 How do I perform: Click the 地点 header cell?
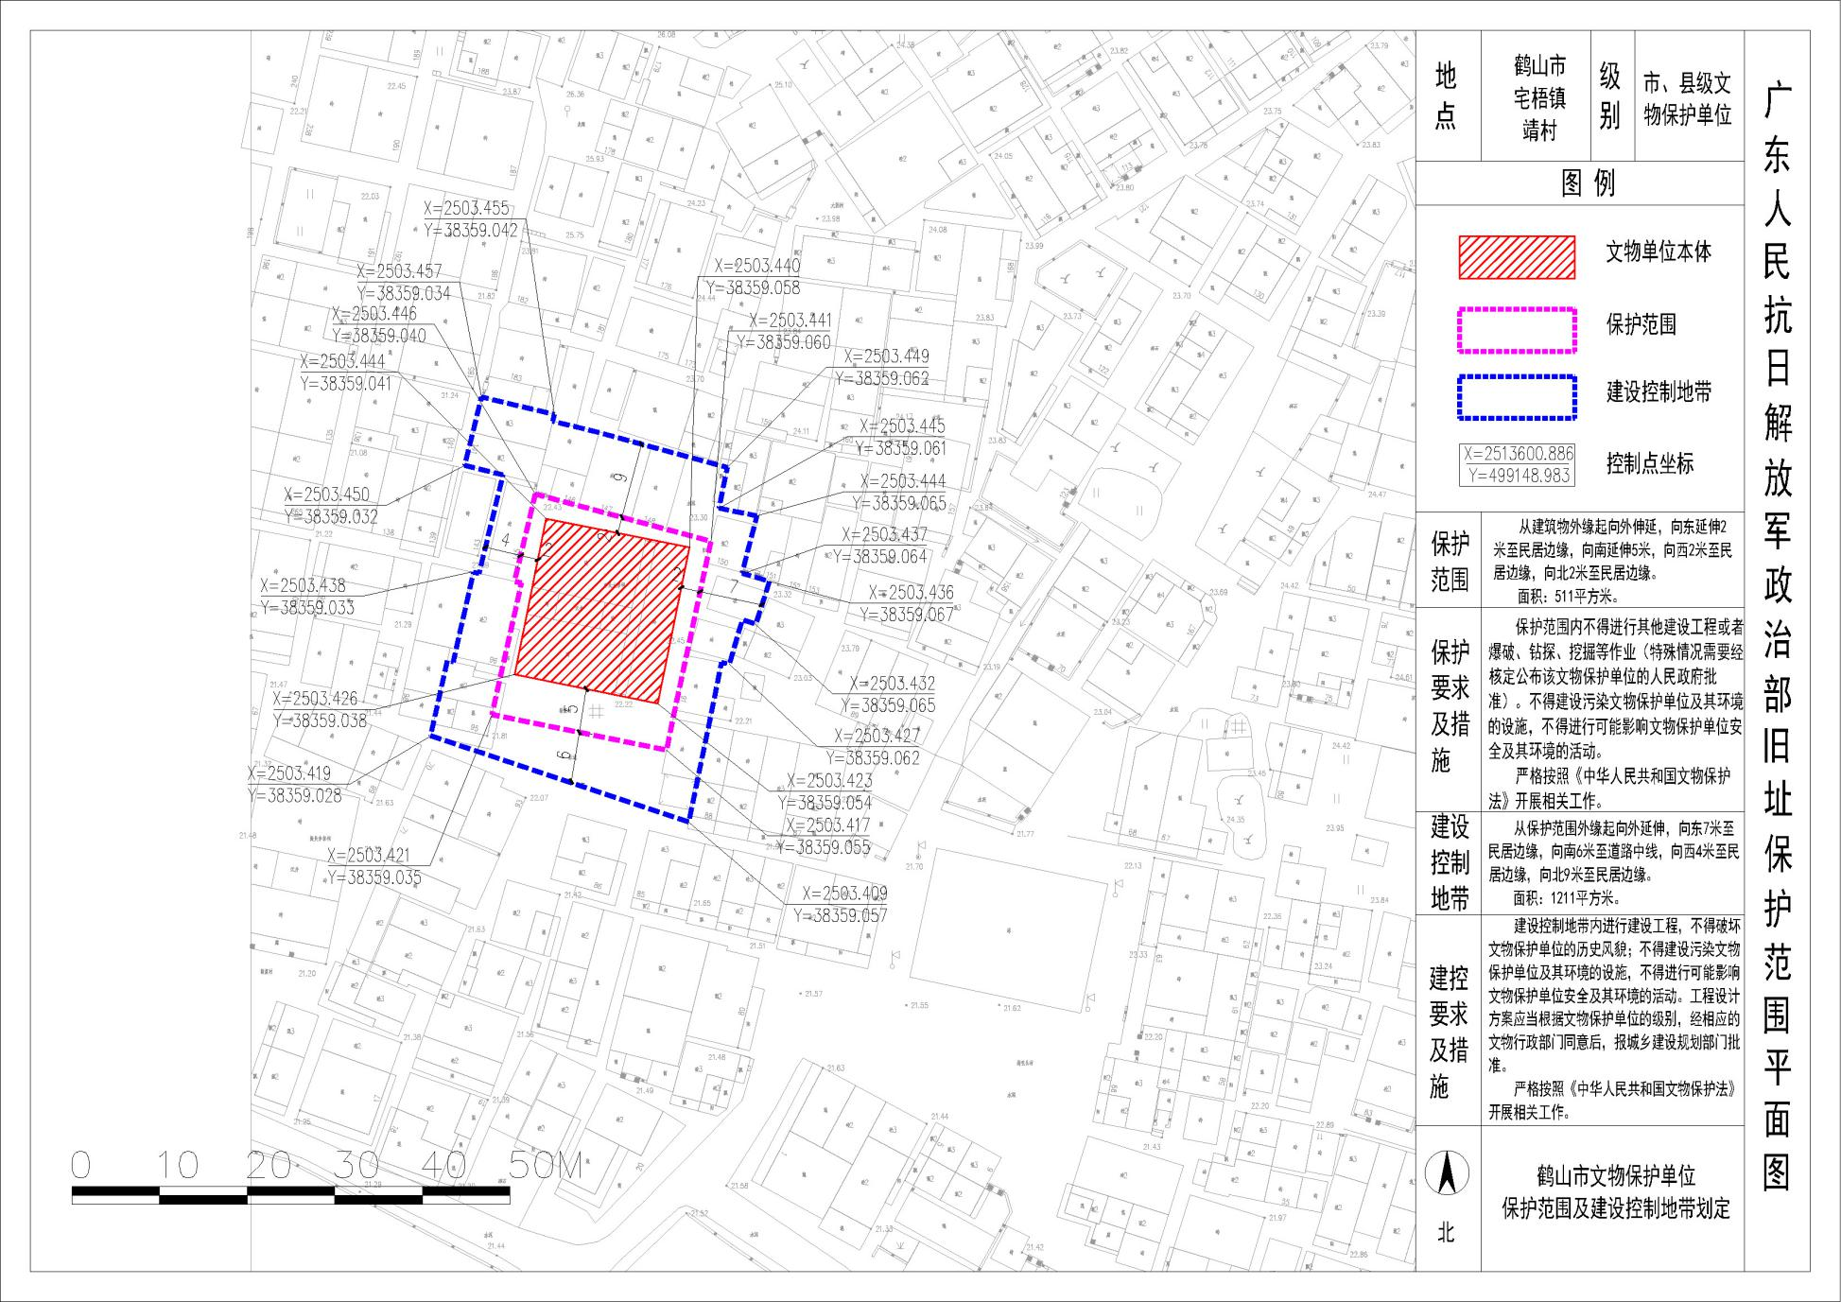1446,95
